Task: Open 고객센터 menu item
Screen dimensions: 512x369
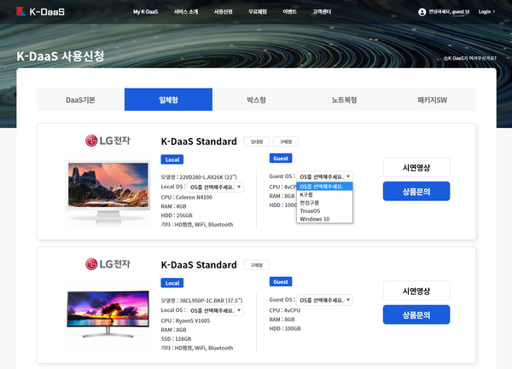Action: [322, 12]
